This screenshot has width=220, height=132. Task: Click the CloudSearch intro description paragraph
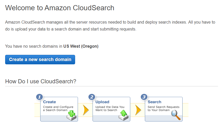click(110, 26)
